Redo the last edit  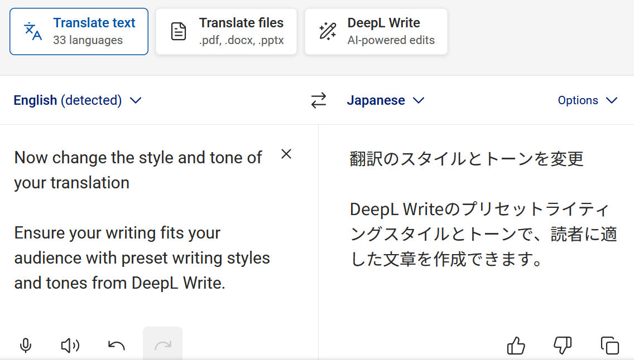click(x=162, y=345)
